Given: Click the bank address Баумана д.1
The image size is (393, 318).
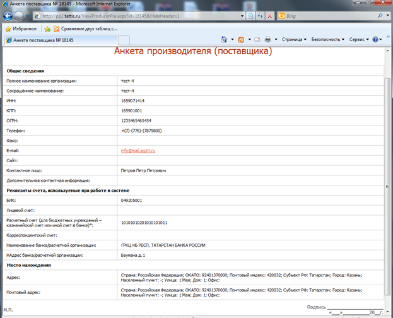Looking at the screenshot, I should point(133,256).
